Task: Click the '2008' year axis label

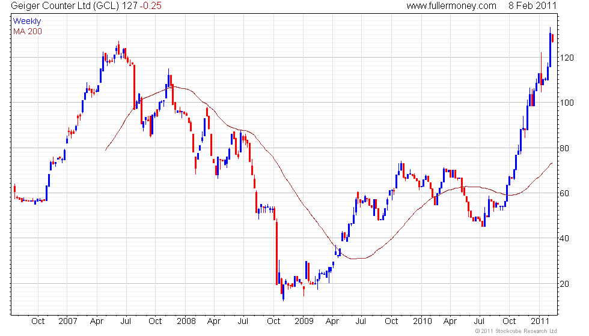Action: click(186, 322)
